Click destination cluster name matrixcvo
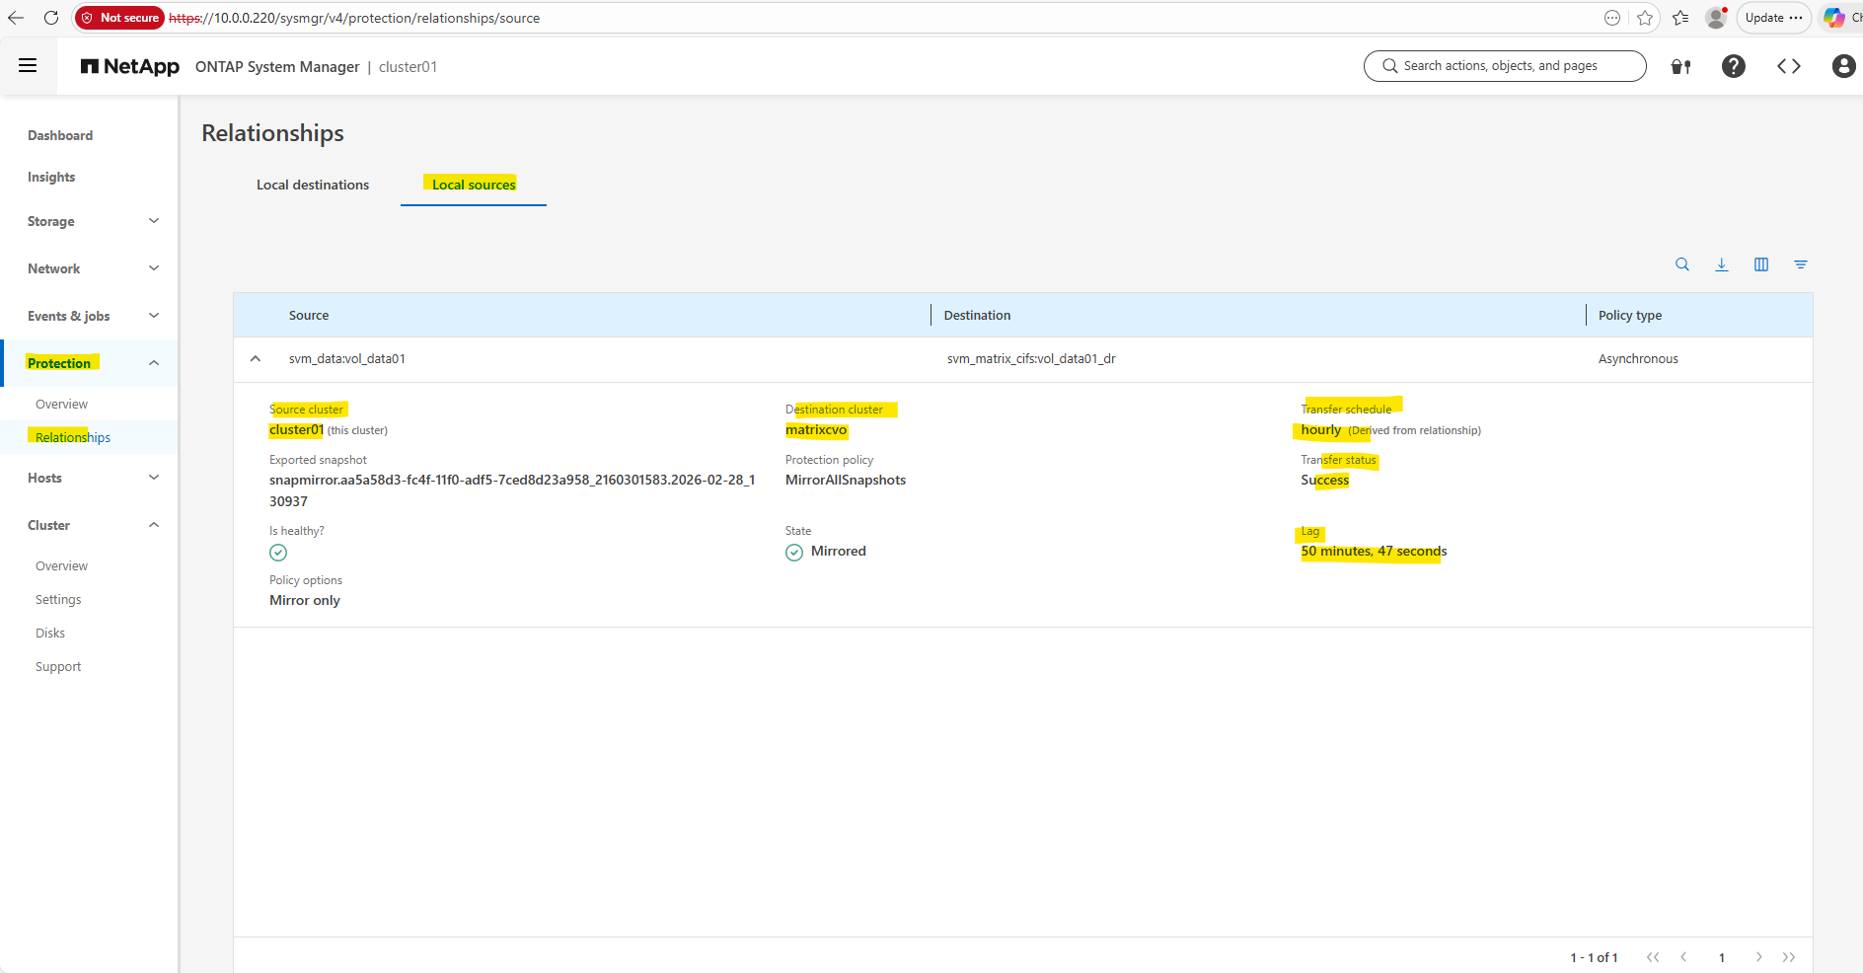The width and height of the screenshot is (1863, 973). pyautogui.click(x=816, y=430)
